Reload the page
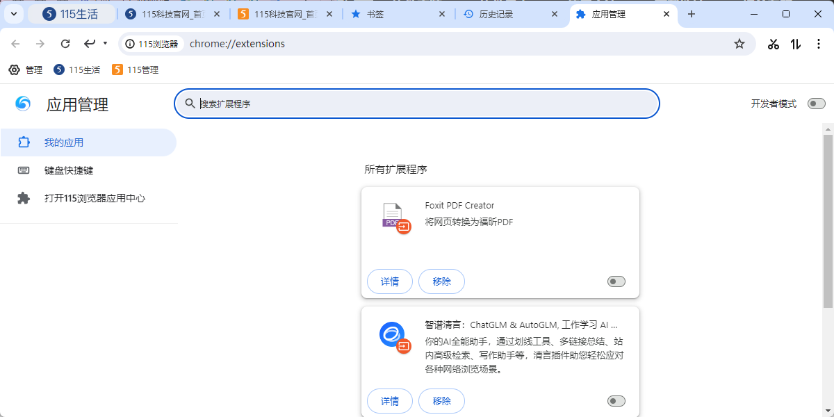This screenshot has height=417, width=834. [x=65, y=44]
